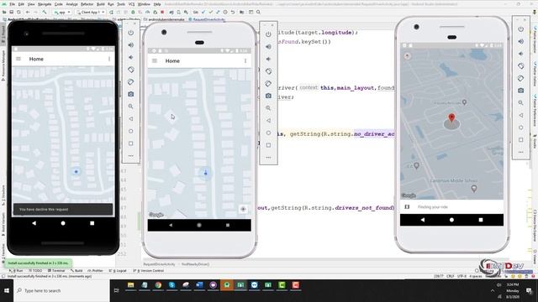Open the Refactor menu
The image size is (538, 302).
[x=87, y=4]
